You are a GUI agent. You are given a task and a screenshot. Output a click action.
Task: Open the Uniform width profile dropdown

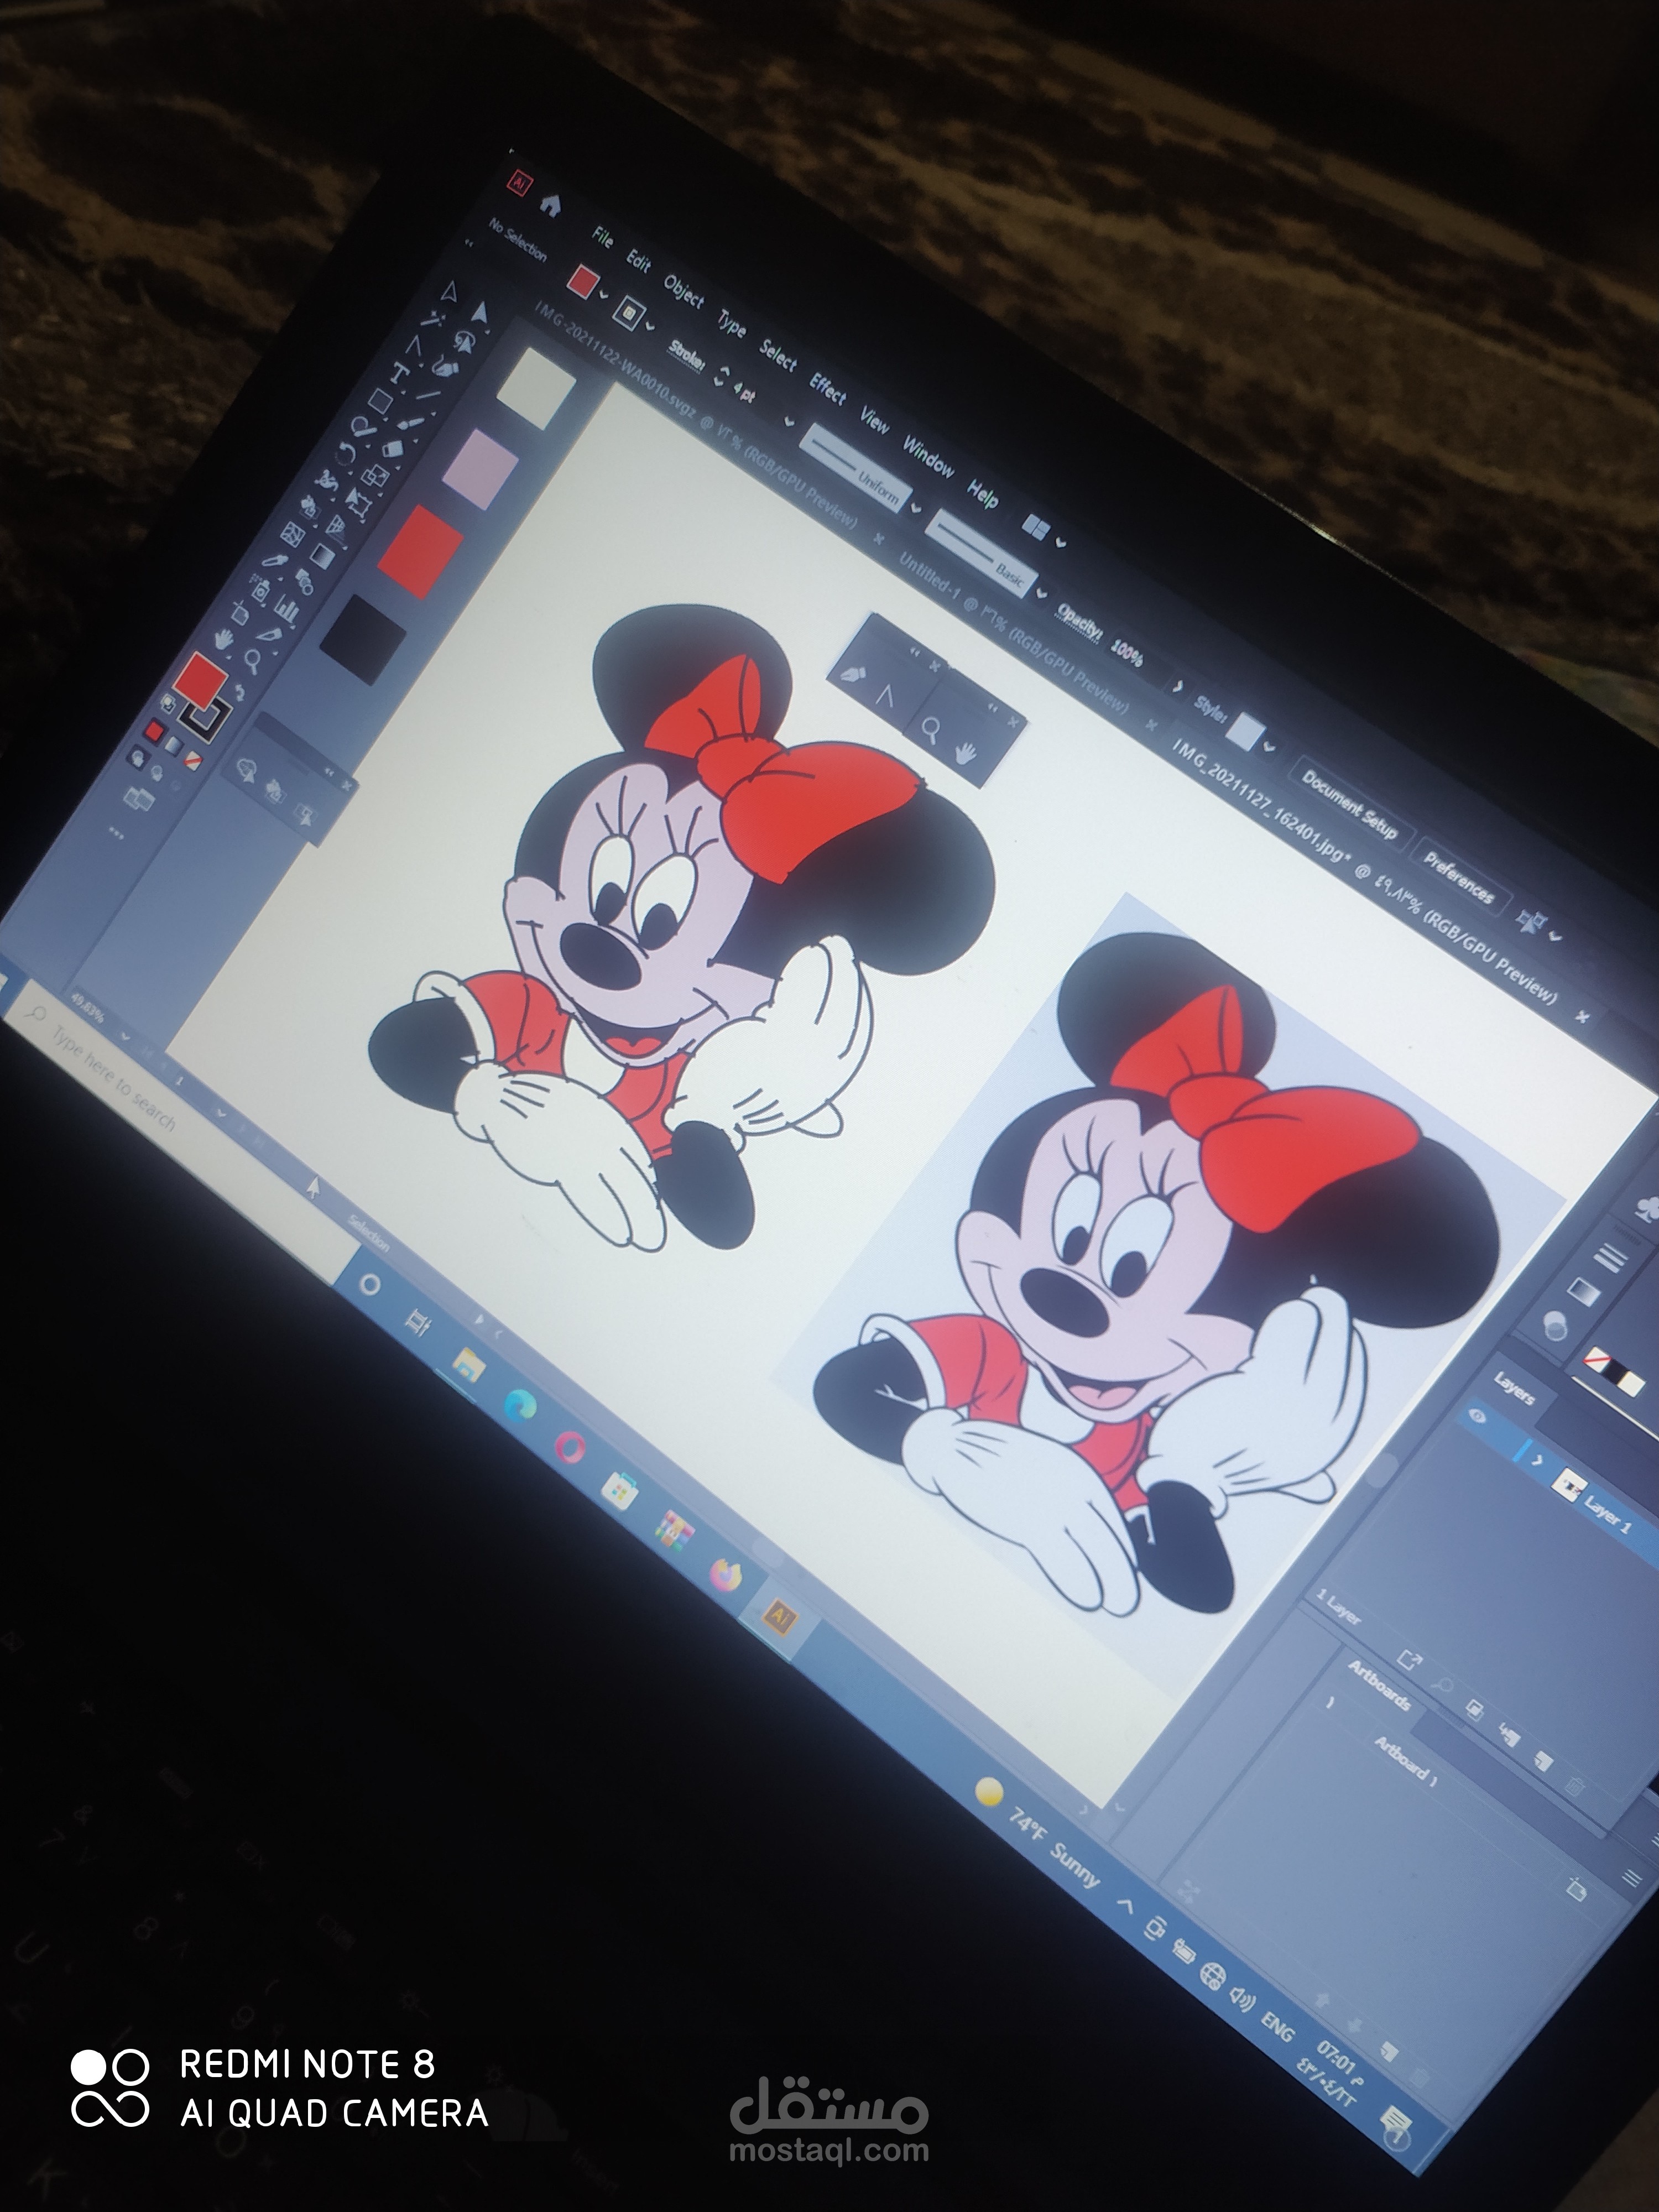click(915, 507)
